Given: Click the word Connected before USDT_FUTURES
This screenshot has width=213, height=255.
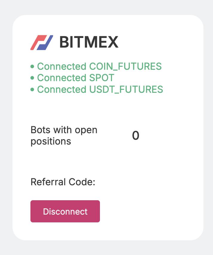Looking at the screenshot, I should click(x=61, y=89).
